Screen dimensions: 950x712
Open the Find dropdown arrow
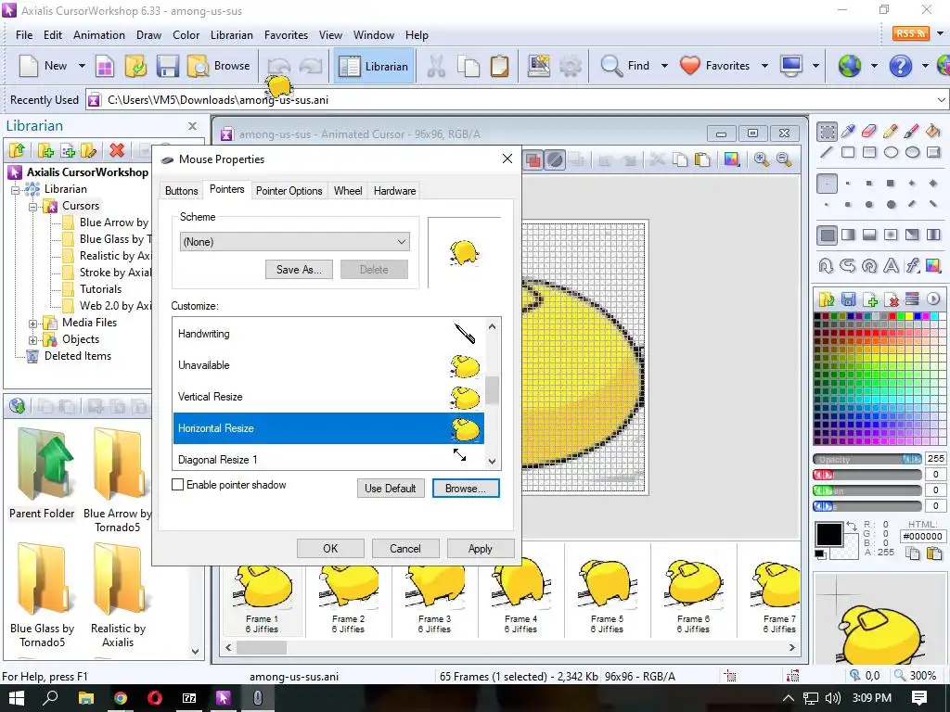[664, 66]
